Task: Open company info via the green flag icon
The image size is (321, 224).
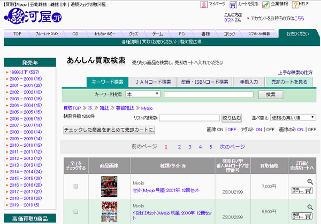Action: [x=266, y=5]
